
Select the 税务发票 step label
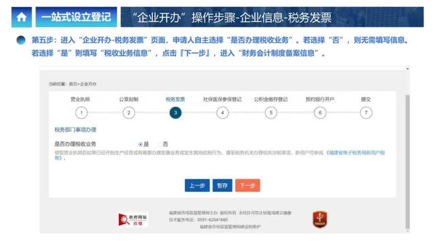tap(175, 99)
